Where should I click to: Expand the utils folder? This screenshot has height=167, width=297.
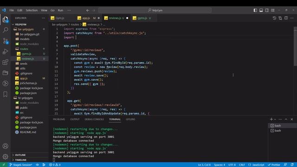tap(30, 68)
